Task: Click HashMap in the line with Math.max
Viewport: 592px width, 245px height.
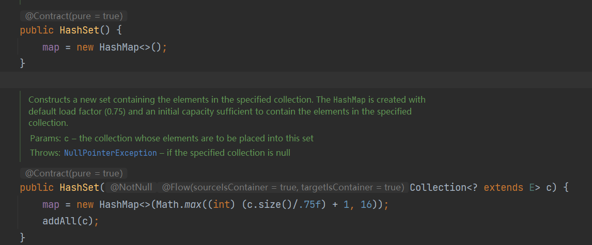Action: pos(119,205)
